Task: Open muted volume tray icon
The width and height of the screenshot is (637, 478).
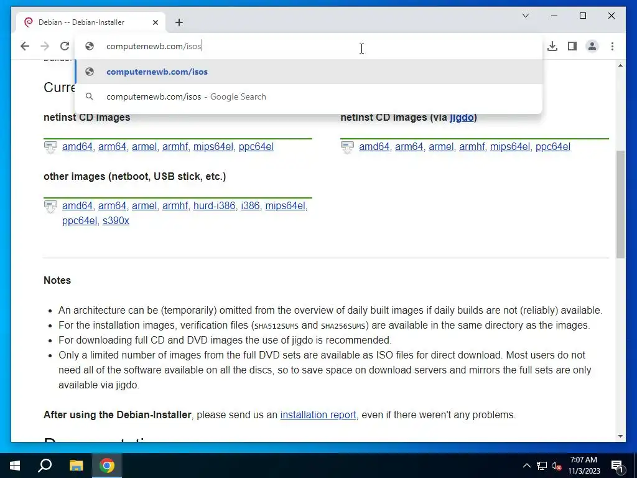Action: pos(557,466)
